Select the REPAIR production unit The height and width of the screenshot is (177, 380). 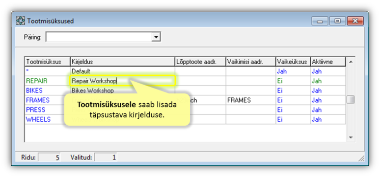[48, 81]
